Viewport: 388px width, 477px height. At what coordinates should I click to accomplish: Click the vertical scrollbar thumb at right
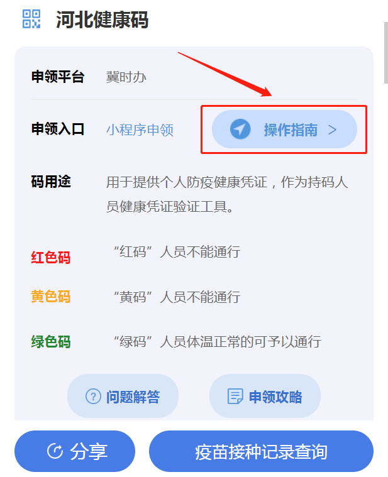(x=385, y=52)
